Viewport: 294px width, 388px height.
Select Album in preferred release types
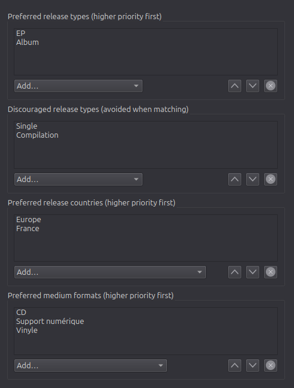coord(28,43)
